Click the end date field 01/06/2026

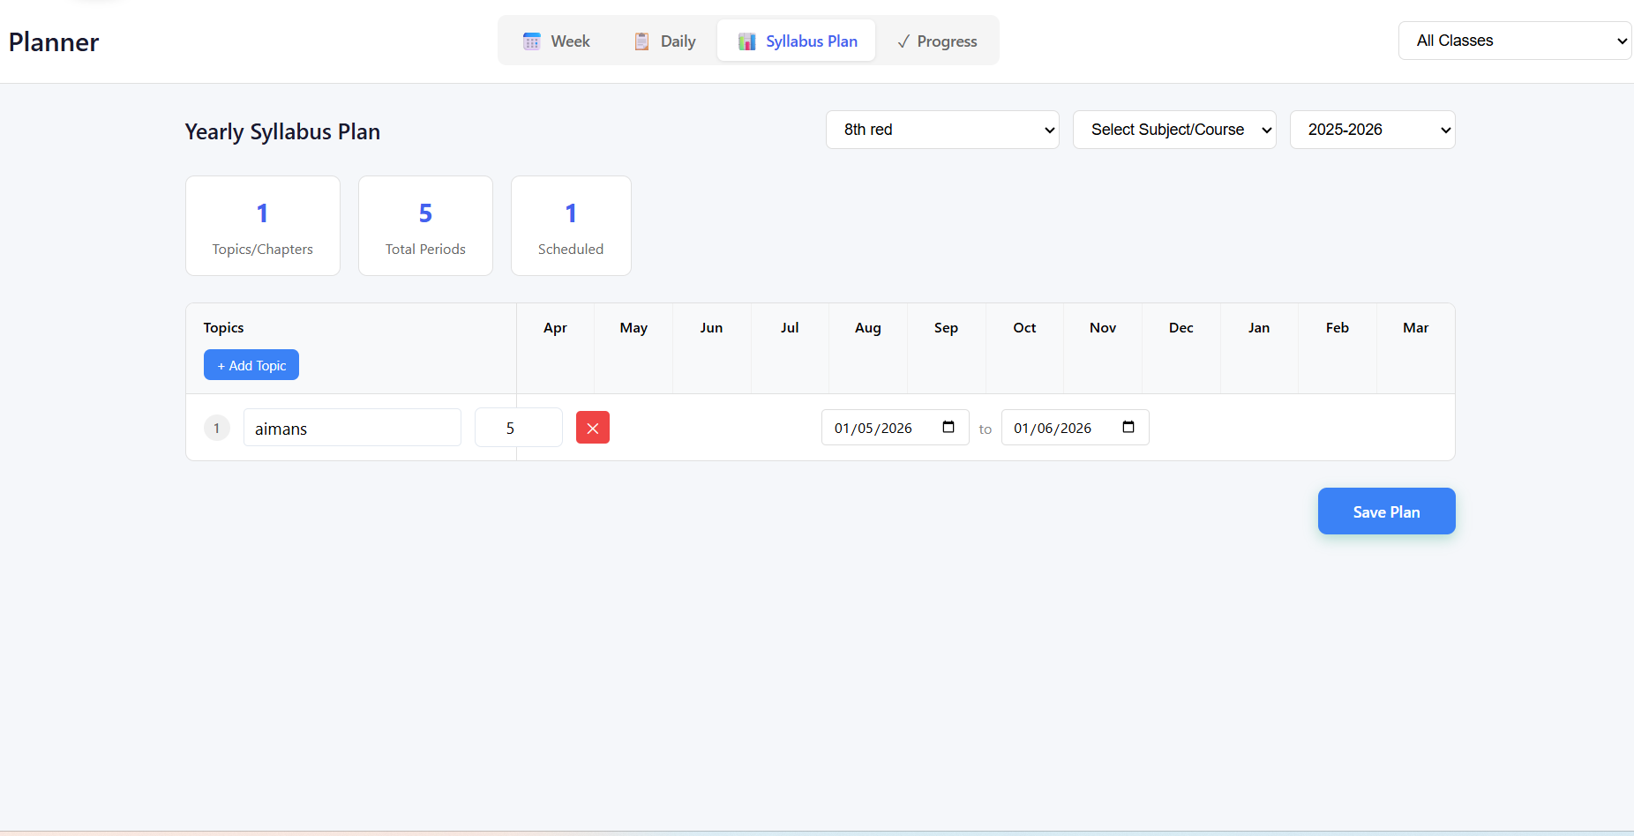(1075, 428)
